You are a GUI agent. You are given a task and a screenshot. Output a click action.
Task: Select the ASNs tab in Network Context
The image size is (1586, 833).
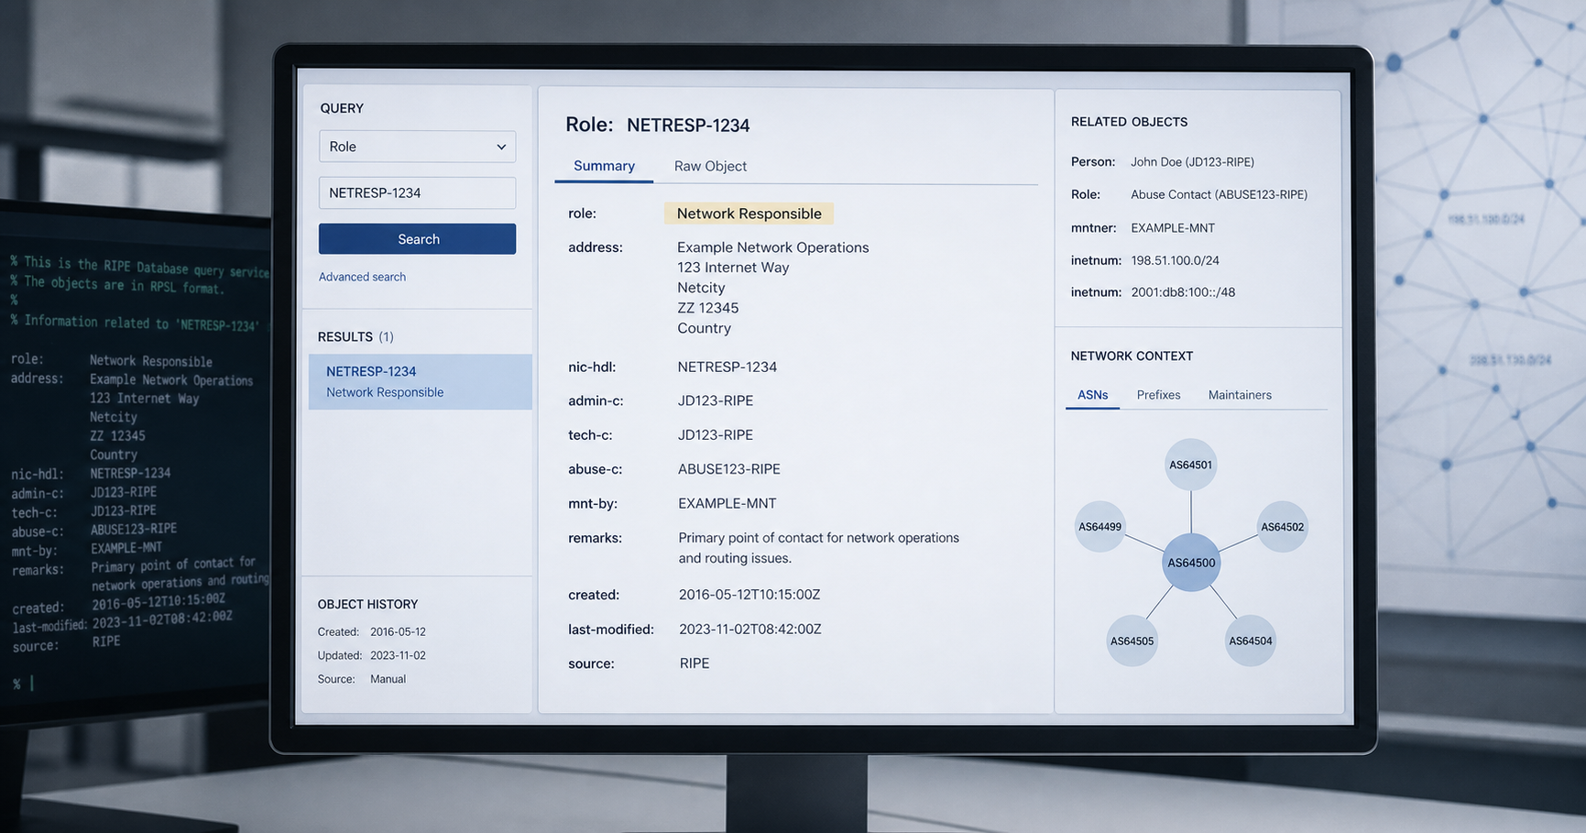(x=1092, y=395)
